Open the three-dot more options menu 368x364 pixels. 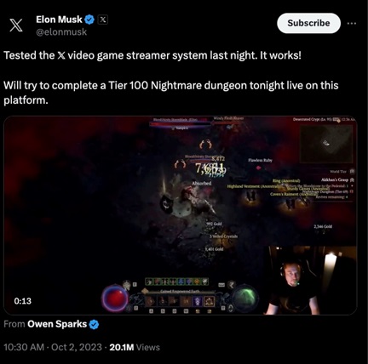coord(352,24)
